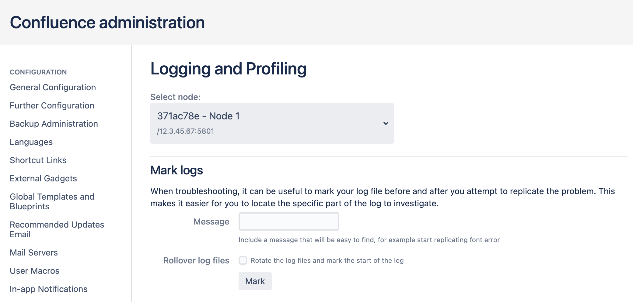Open General Configuration in sidebar

click(53, 88)
